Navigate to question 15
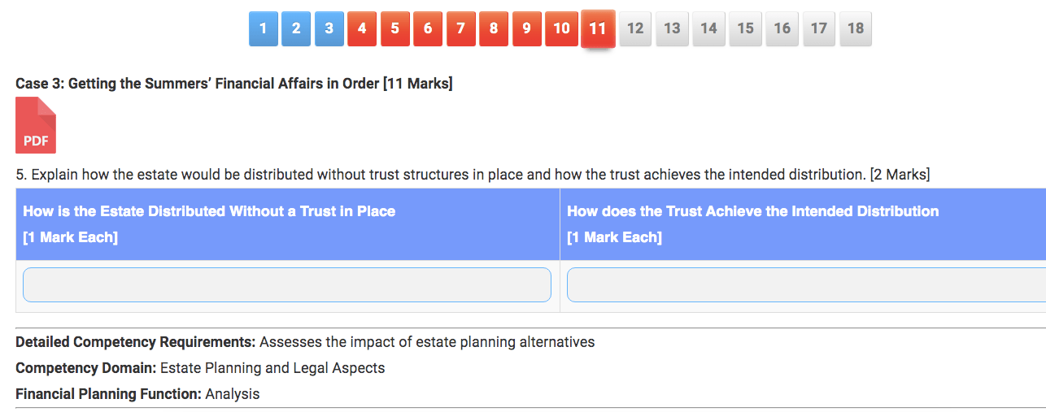The width and height of the screenshot is (1046, 412). [745, 28]
